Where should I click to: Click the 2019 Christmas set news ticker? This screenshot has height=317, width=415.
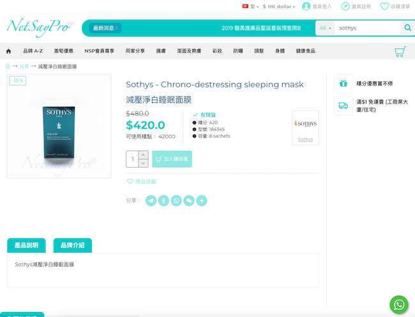(x=261, y=28)
